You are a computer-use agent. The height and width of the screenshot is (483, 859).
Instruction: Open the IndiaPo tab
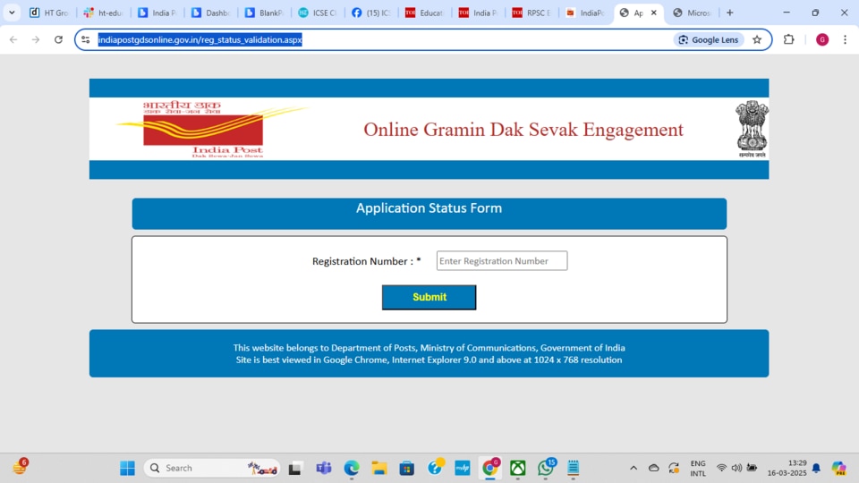click(585, 13)
